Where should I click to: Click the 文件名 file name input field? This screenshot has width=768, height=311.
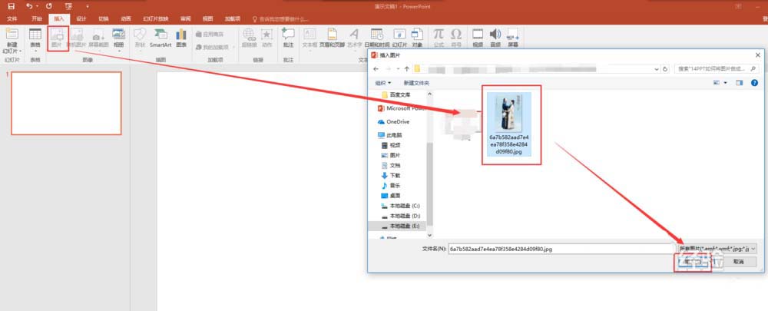click(561, 248)
